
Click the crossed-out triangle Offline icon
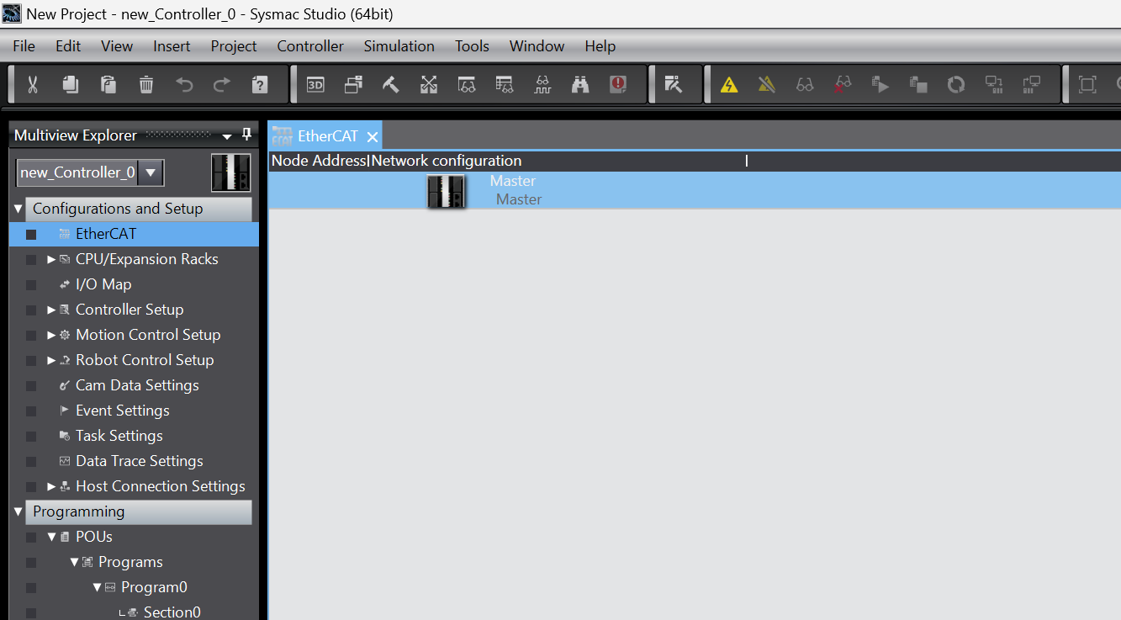coord(766,84)
